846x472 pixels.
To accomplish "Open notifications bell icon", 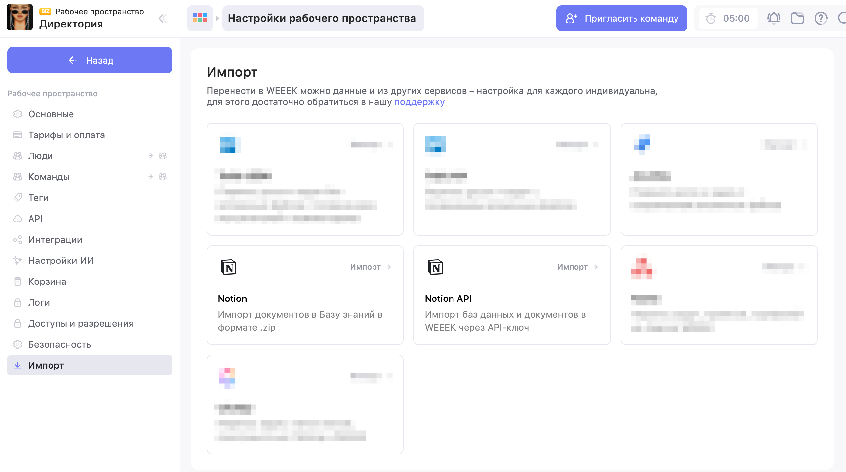I will point(774,18).
